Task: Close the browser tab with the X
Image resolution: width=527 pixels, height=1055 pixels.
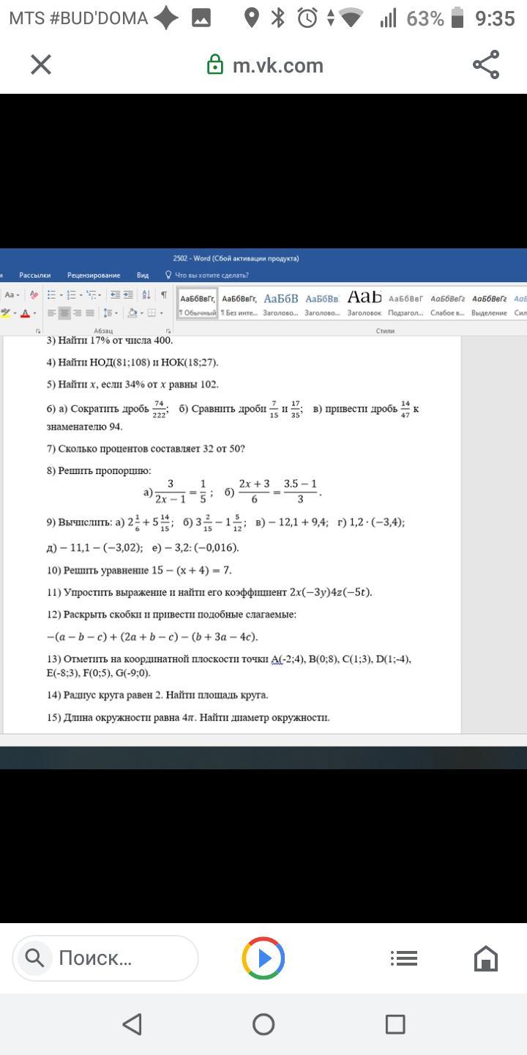Action: (41, 64)
